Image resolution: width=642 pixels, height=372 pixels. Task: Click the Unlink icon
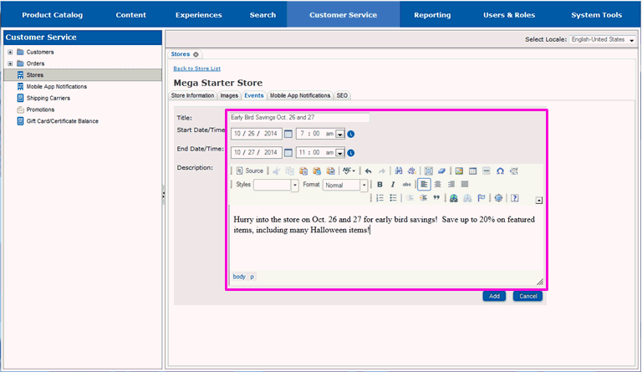pos(467,198)
